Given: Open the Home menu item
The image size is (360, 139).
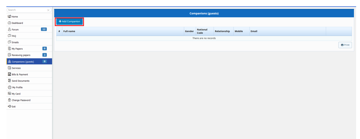Looking at the screenshot, I should pos(29,16).
